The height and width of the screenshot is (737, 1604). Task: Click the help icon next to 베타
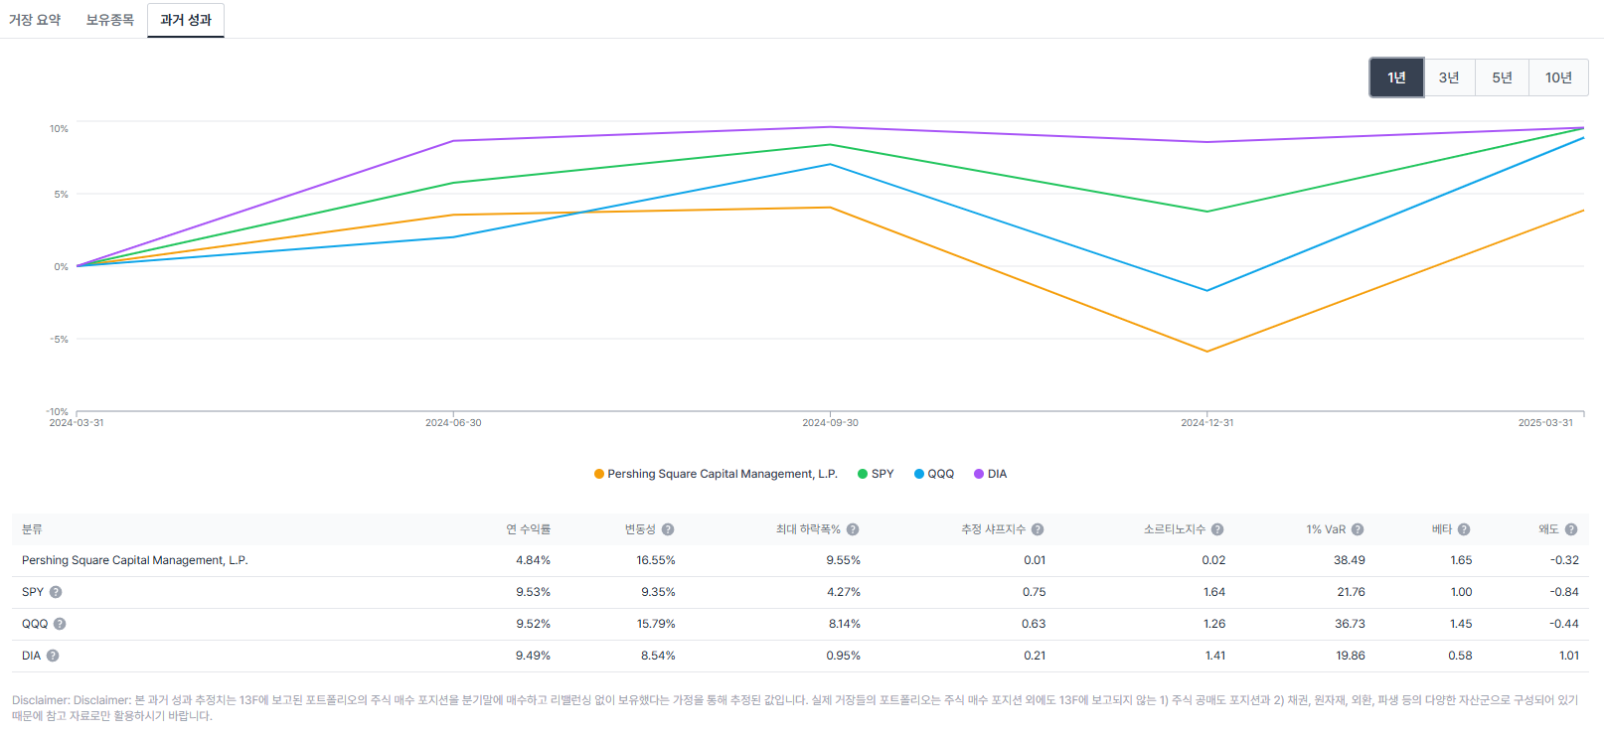click(1464, 529)
